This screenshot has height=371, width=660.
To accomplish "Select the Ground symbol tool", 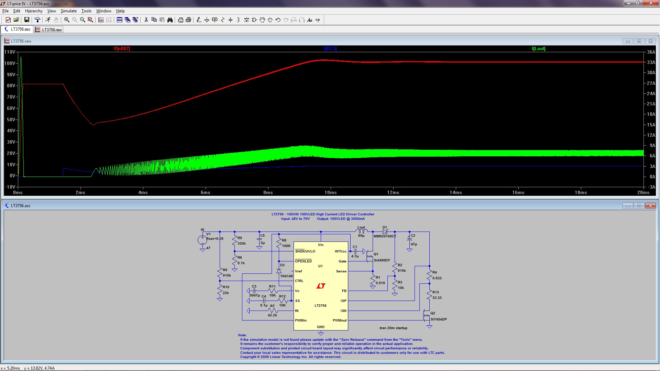I will (x=207, y=20).
